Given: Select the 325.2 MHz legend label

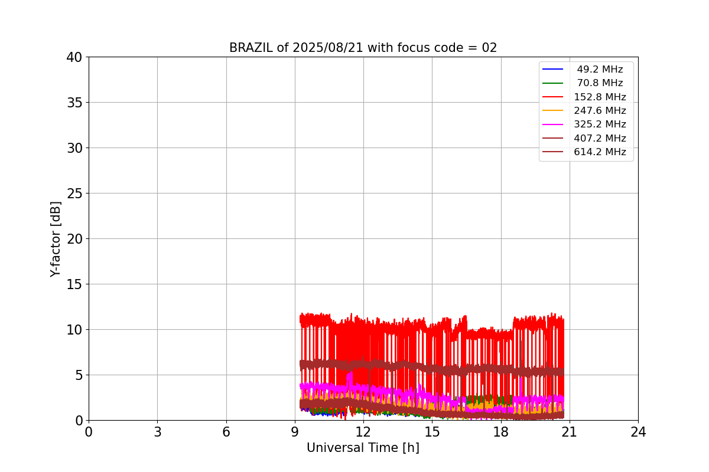Looking at the screenshot, I should coord(600,124).
